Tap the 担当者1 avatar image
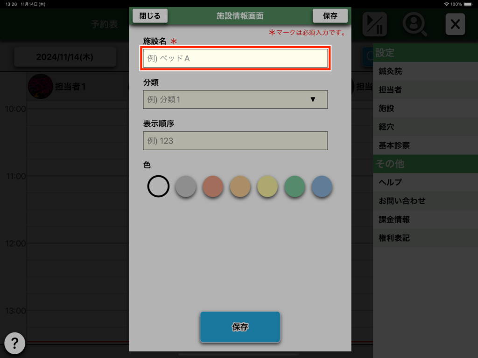Screen dimensions: 478x358 coord(40,87)
